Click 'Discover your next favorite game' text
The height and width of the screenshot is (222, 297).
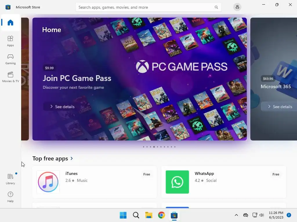(x=73, y=87)
